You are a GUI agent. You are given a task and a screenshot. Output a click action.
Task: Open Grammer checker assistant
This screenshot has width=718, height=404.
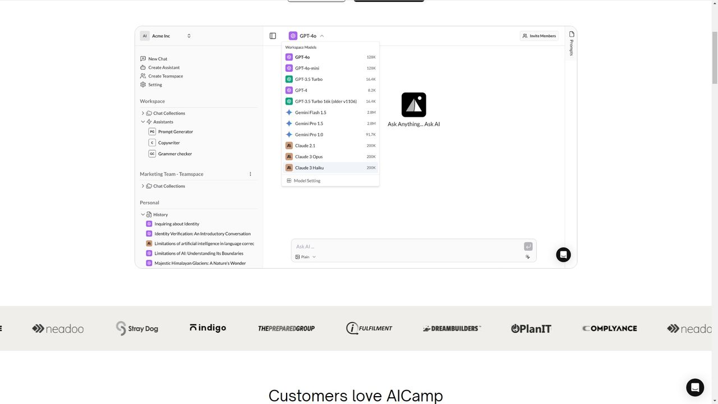[x=171, y=154]
